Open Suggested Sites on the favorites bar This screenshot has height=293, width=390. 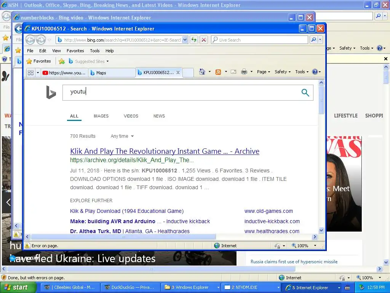coord(89,61)
